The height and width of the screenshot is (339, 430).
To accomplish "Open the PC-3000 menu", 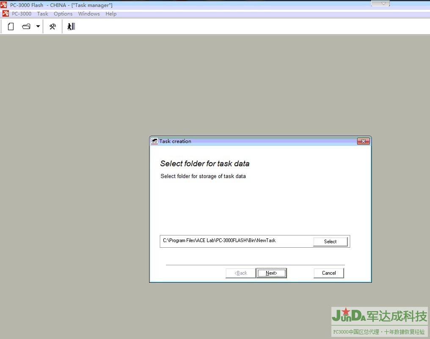I will click(21, 14).
